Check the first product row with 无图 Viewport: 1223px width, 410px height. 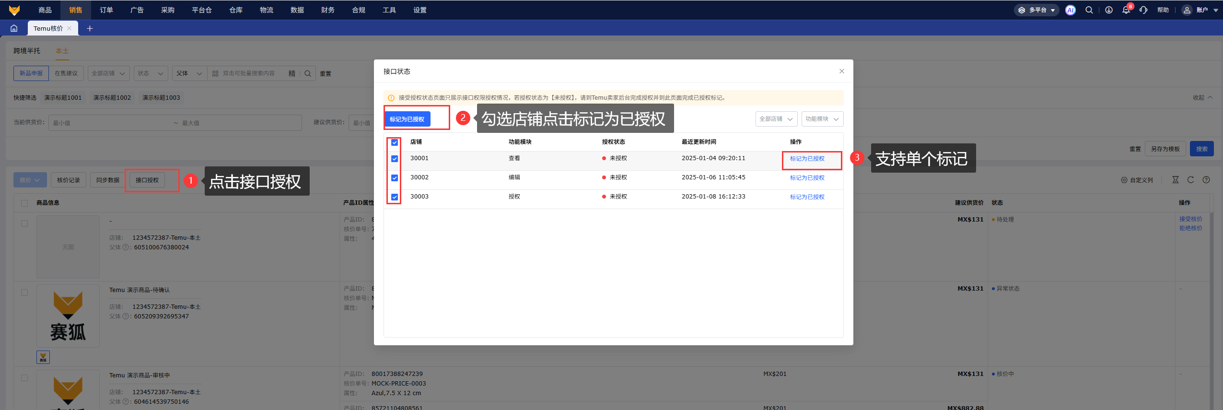click(24, 223)
